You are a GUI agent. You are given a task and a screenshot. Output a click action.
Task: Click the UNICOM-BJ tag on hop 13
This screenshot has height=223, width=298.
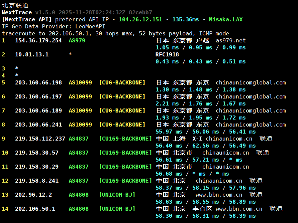click(117, 195)
